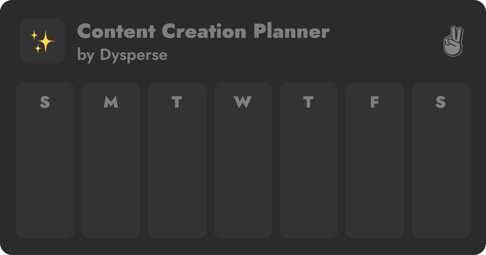Click the peace hand emoji icon
Viewport: 486px width, 255px height.
tap(453, 41)
